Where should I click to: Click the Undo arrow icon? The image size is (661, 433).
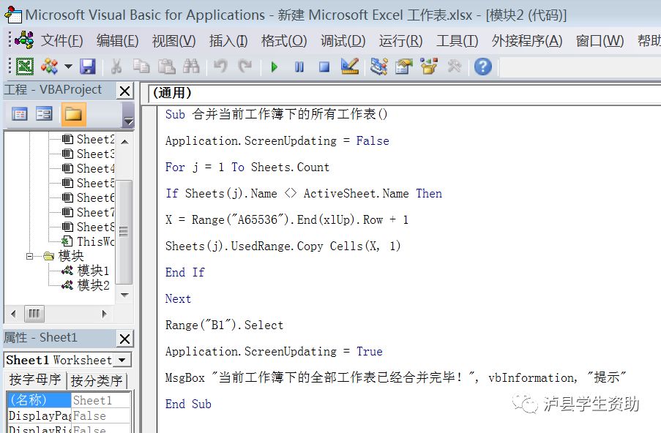click(220, 67)
